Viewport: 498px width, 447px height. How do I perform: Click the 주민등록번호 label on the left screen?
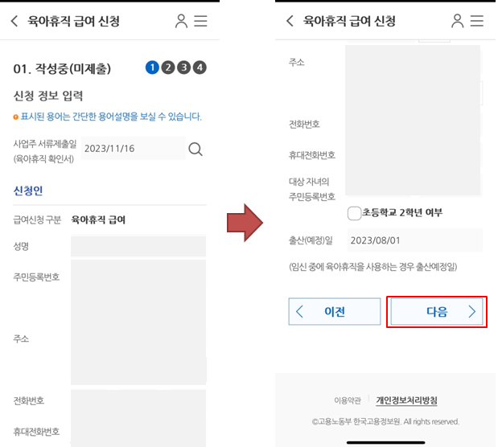click(36, 277)
